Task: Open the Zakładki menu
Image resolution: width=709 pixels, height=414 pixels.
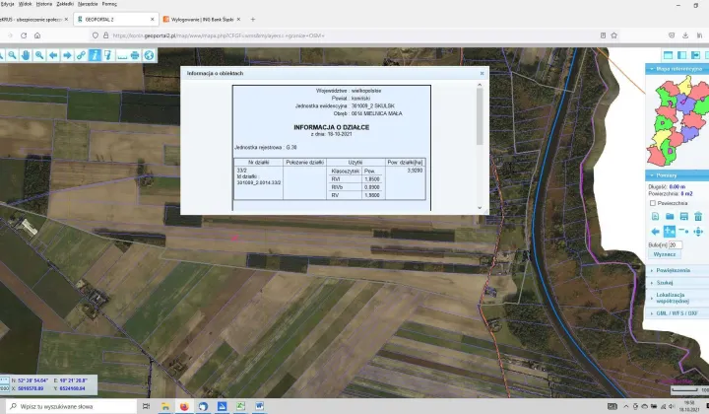Action: (65, 4)
